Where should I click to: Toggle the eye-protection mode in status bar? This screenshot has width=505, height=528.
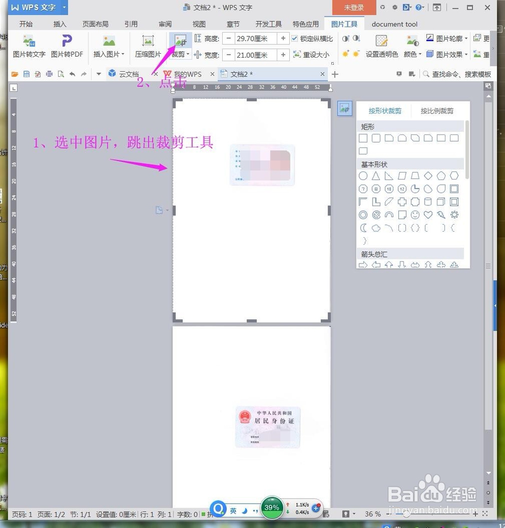pos(346,514)
